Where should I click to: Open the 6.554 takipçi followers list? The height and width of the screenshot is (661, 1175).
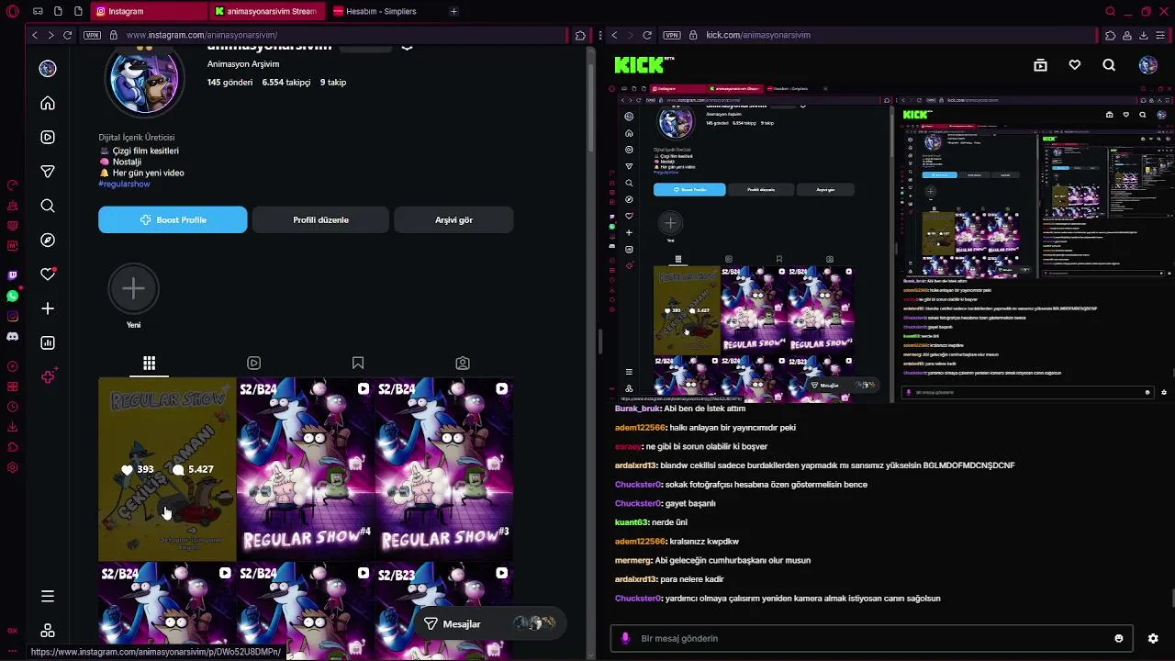[285, 82]
